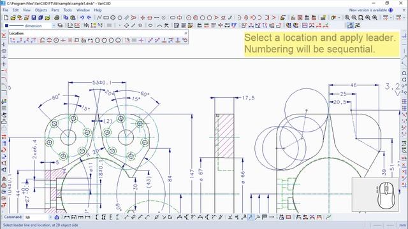The width and height of the screenshot is (408, 229).
Task: Open the Objects menu
Action: point(41,10)
